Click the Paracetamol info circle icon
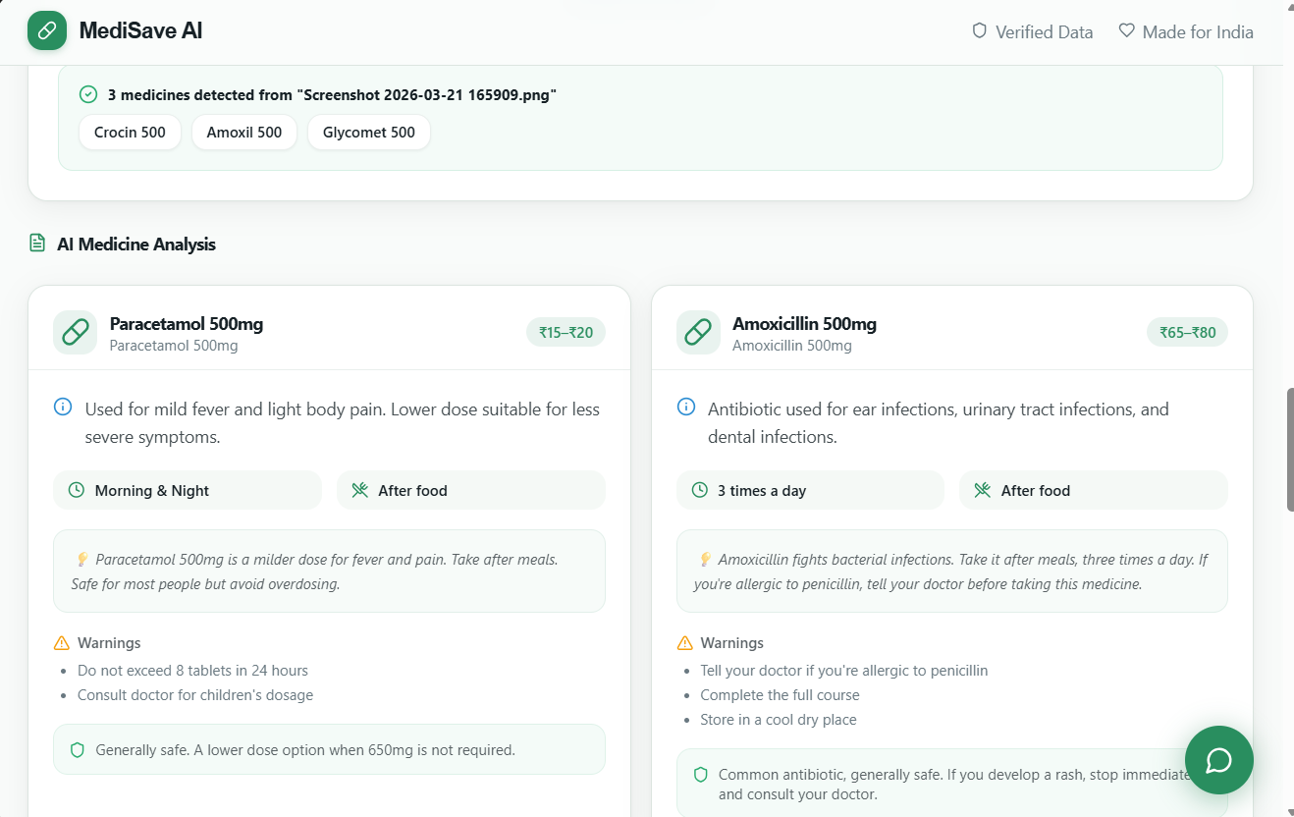The width and height of the screenshot is (1294, 817). [63, 407]
